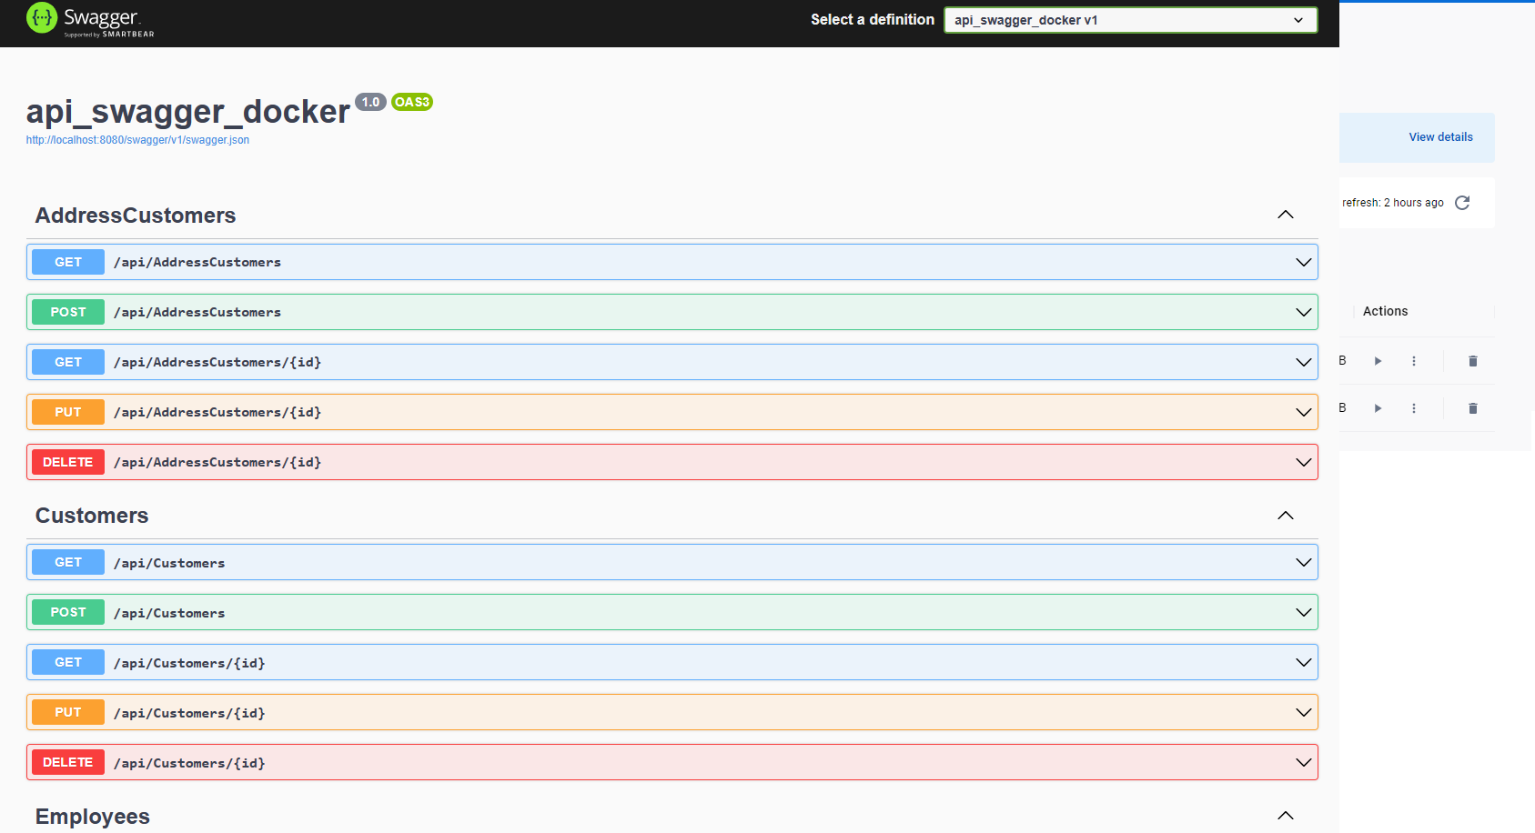The width and height of the screenshot is (1535, 833).
Task: Click the refresh icon beside '2 hours ago'
Action: coord(1462,203)
